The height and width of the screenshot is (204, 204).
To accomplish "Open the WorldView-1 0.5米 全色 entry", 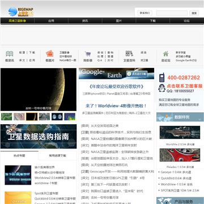I will [x=176, y=184].
